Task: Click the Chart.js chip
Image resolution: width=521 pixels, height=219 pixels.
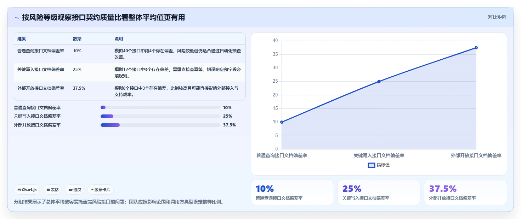Action: pos(27,190)
